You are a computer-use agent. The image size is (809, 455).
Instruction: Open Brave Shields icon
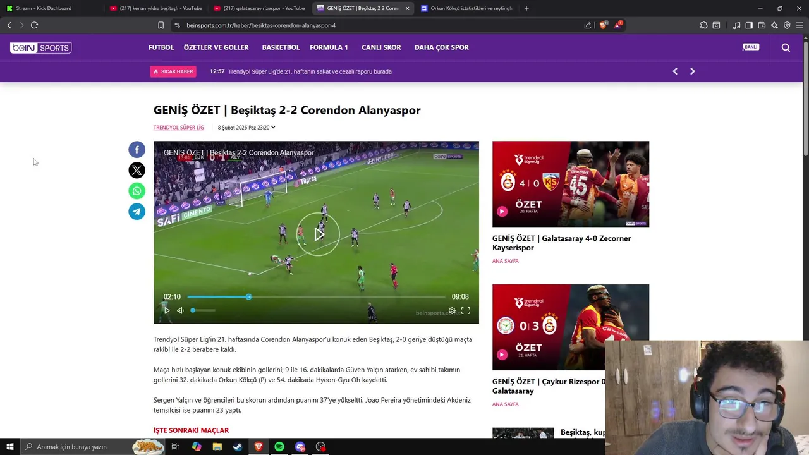coord(603,25)
